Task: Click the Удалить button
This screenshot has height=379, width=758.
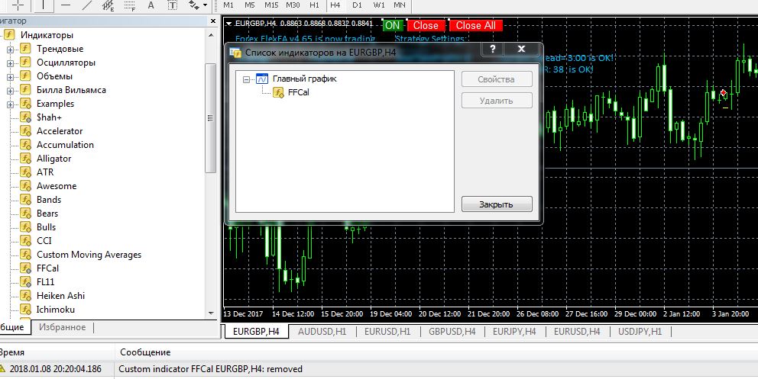Action: coord(497,101)
